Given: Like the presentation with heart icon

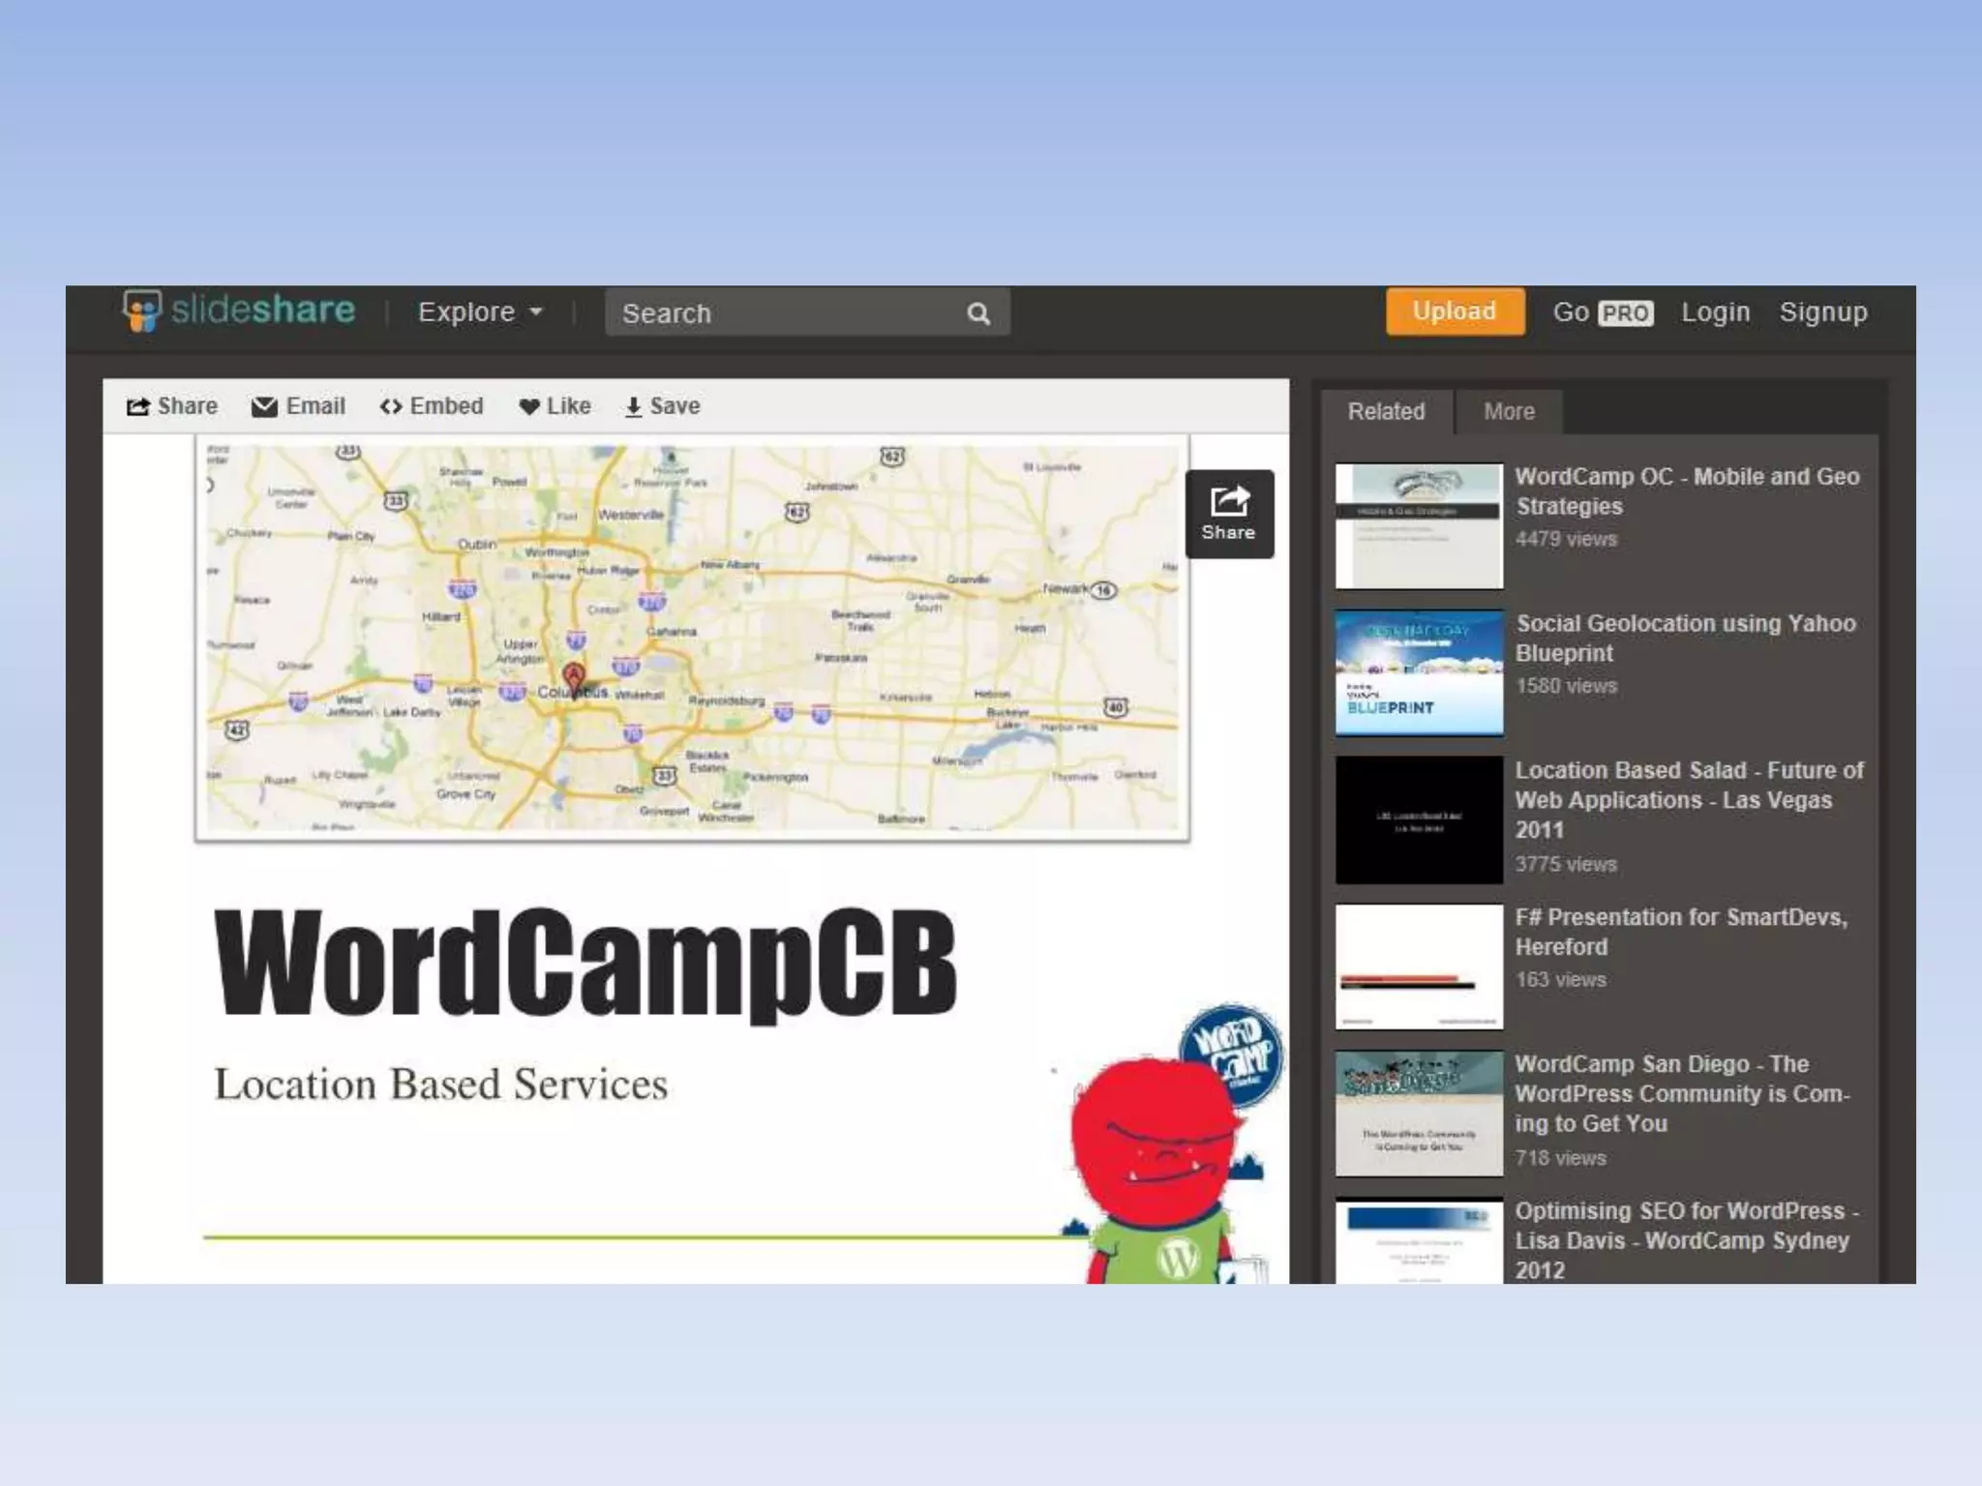Looking at the screenshot, I should pyautogui.click(x=529, y=407).
